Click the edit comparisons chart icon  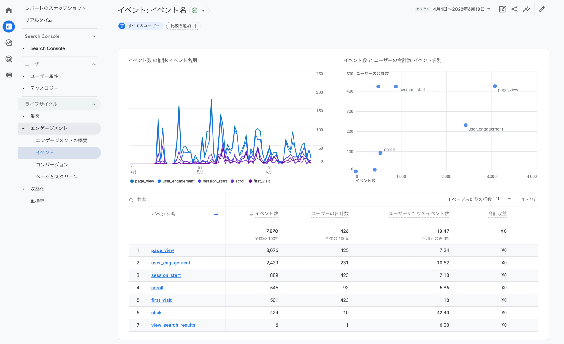tap(502, 9)
